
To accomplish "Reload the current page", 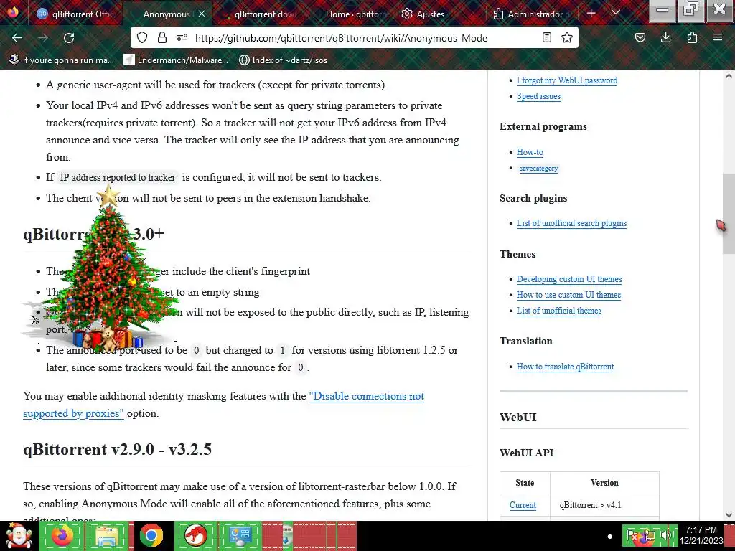I will pos(69,38).
